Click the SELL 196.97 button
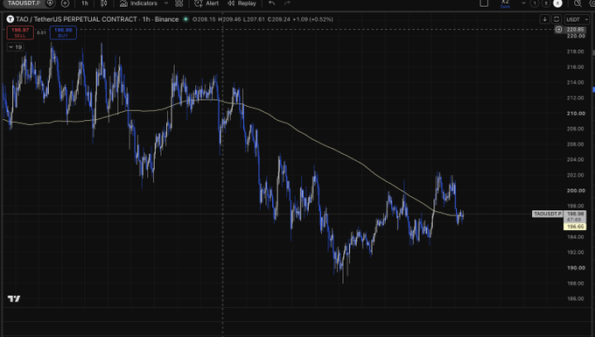This screenshot has height=337, width=595. click(20, 32)
